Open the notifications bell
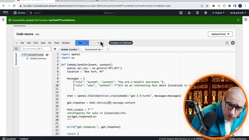249x140 pixels. pos(189,13)
